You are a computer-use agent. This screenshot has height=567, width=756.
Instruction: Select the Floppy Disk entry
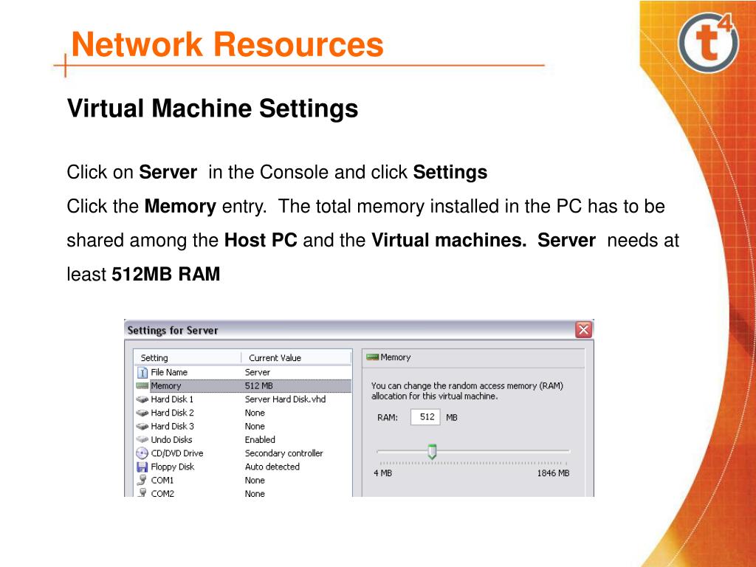[243, 467]
